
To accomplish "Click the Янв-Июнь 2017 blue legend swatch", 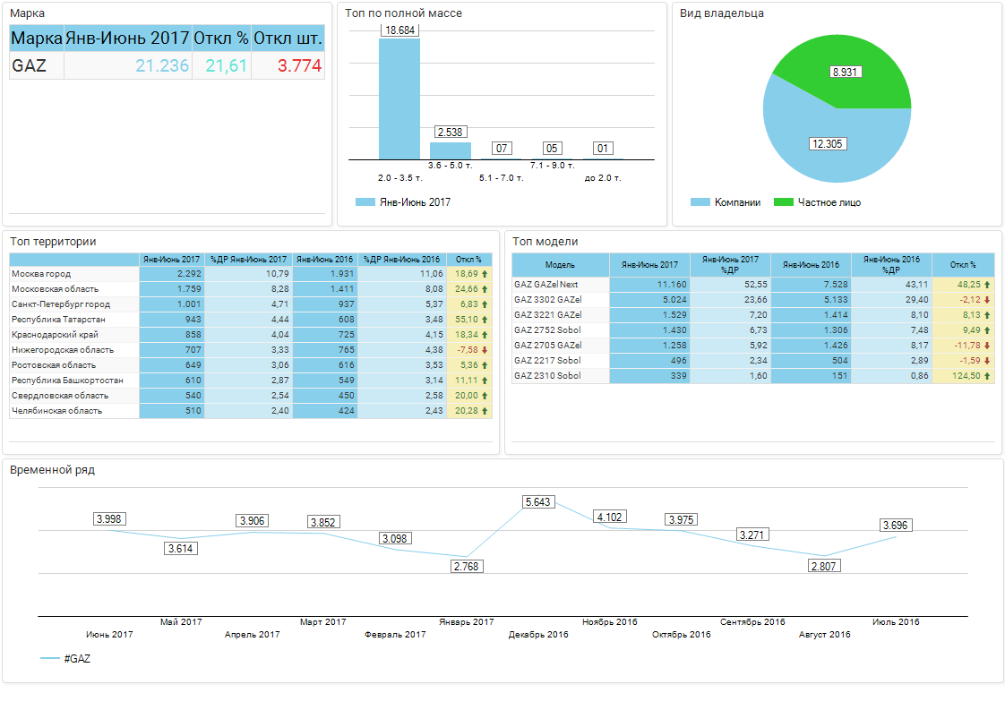I will point(365,202).
